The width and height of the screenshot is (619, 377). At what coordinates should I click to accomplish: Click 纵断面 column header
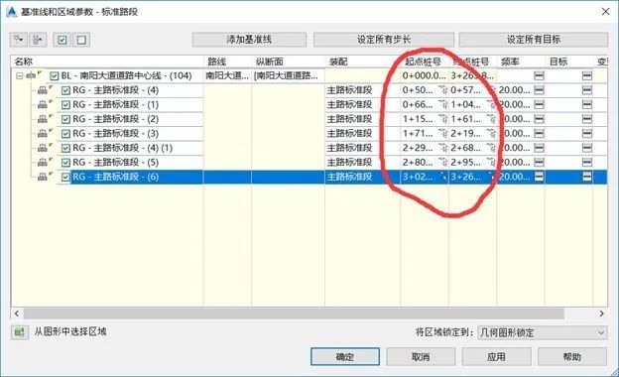coord(288,62)
